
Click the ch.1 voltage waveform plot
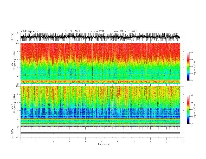pos(100,37)
